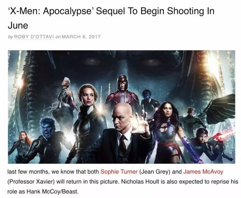This screenshot has height=198, width=241.
Task: Click the '(Professor Xavier)' text
Action: tap(31, 182)
